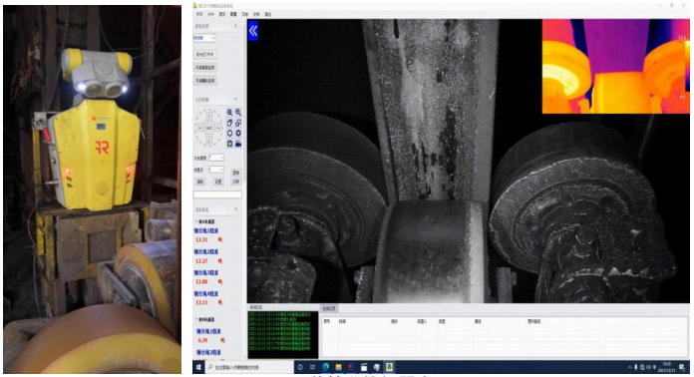
Task: Click the PTZ left arrow
Action: tap(200, 128)
